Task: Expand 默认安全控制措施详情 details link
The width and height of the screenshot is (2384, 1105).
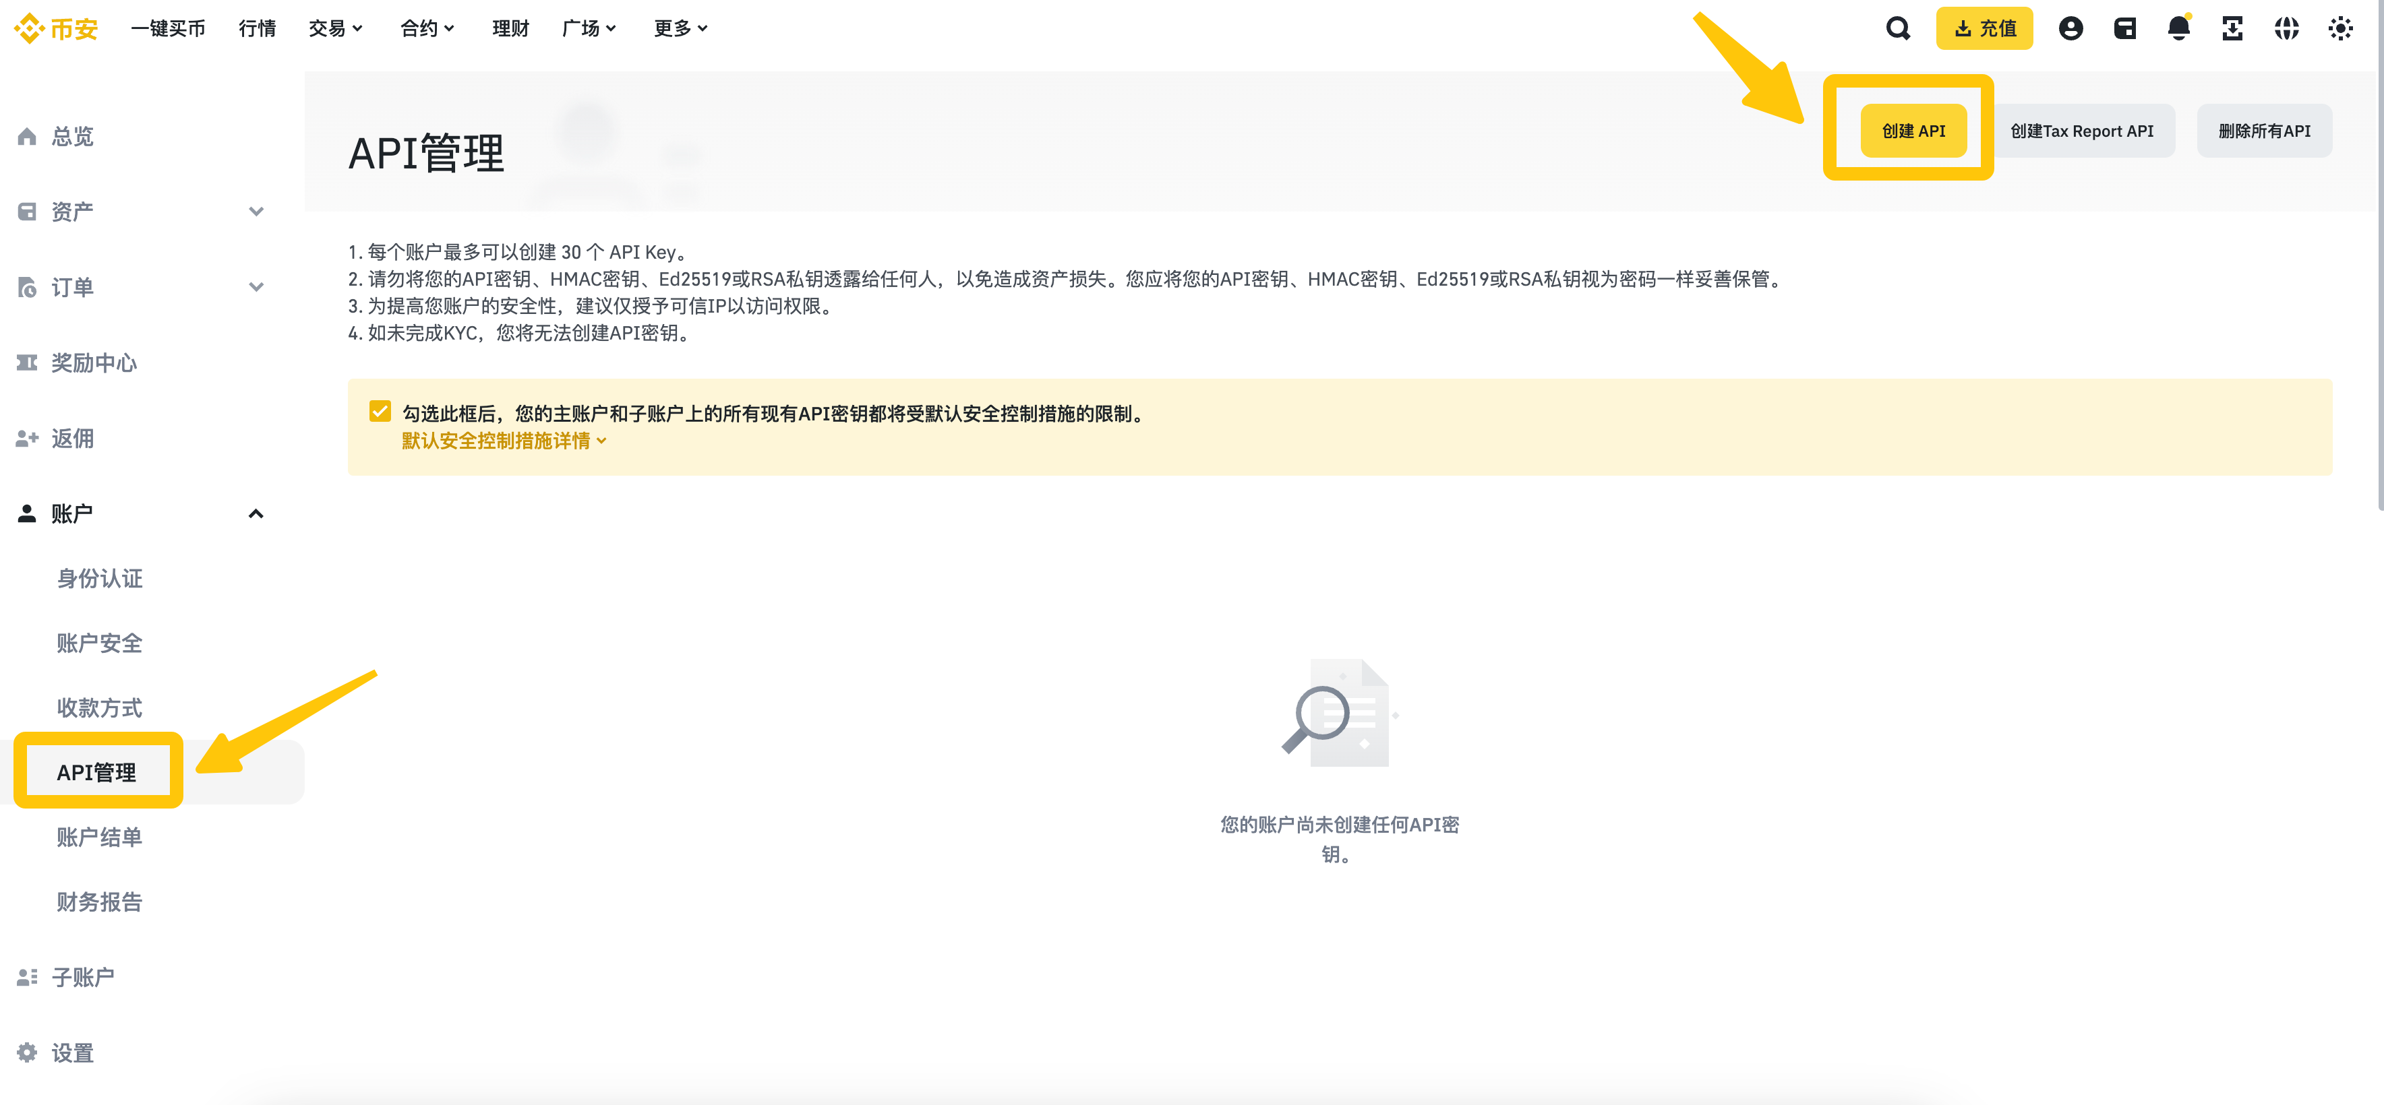Action: click(x=504, y=441)
